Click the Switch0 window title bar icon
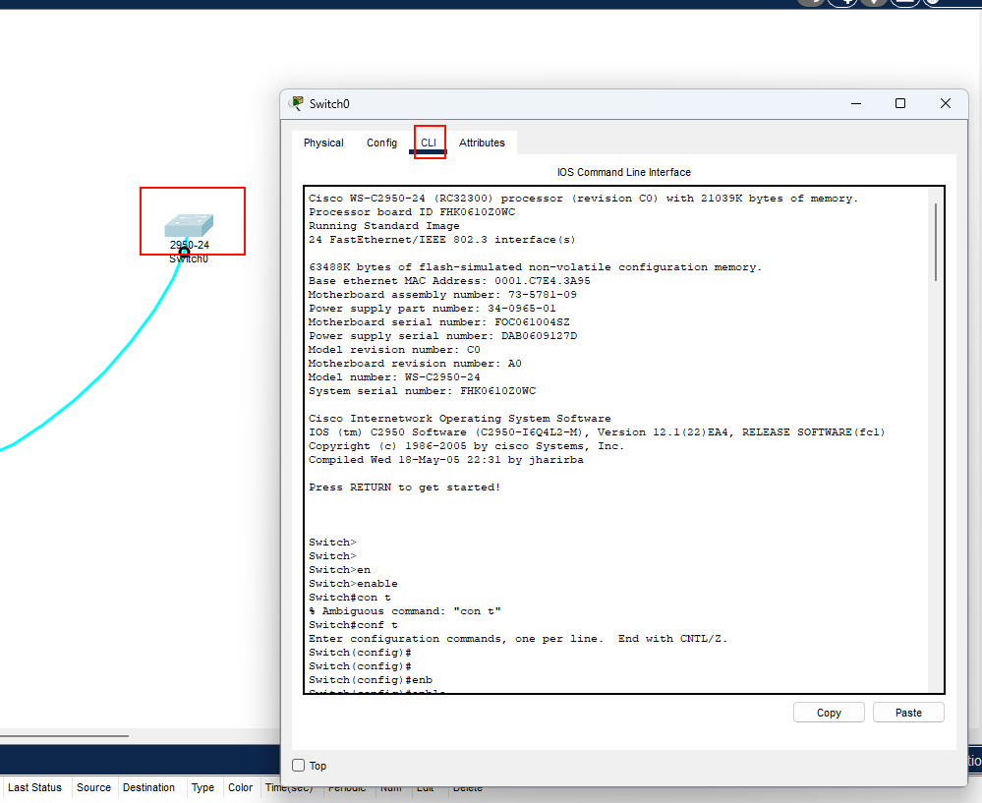This screenshot has height=803, width=982. coord(296,103)
